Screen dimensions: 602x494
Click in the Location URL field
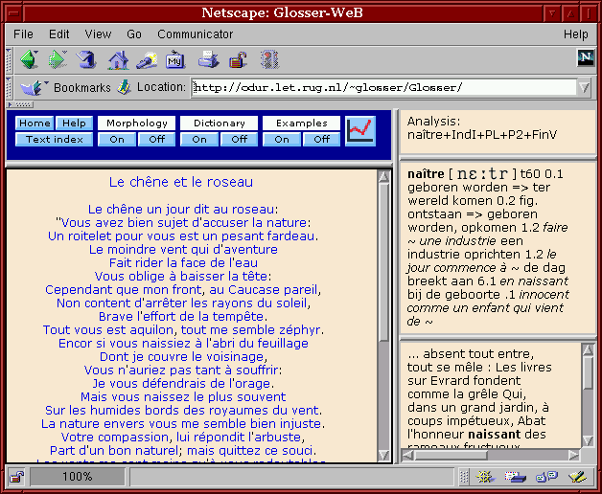point(384,88)
